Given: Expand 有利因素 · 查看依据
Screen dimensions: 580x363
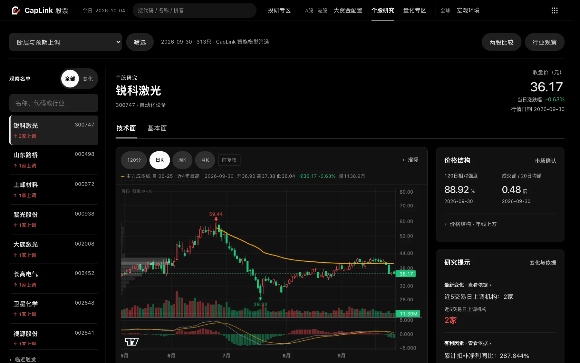Looking at the screenshot, I should 468,343.
